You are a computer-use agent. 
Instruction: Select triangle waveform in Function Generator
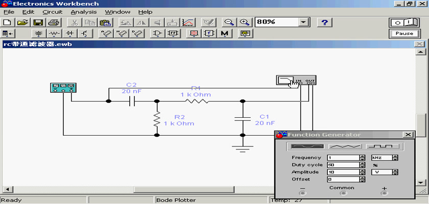(x=345, y=146)
